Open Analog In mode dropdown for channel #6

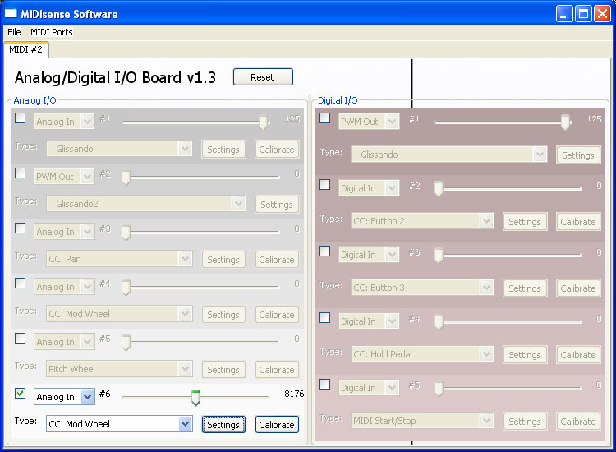point(64,397)
